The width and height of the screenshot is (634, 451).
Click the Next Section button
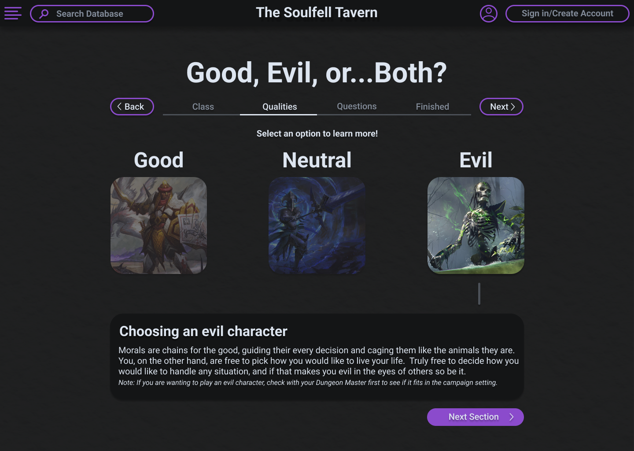click(474, 417)
